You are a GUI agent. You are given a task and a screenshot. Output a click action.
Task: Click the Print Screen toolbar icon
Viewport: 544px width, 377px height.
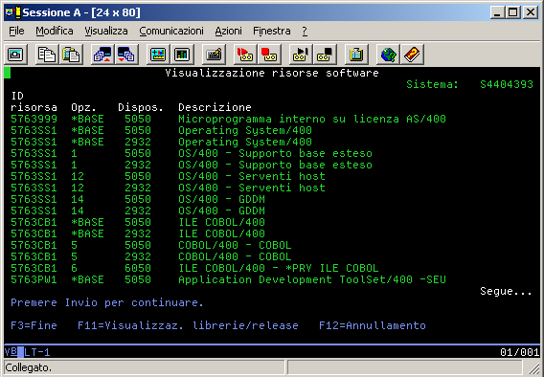pos(15,55)
